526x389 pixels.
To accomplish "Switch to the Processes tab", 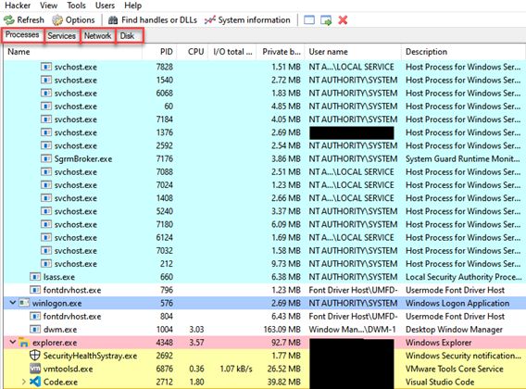I will 22,34.
